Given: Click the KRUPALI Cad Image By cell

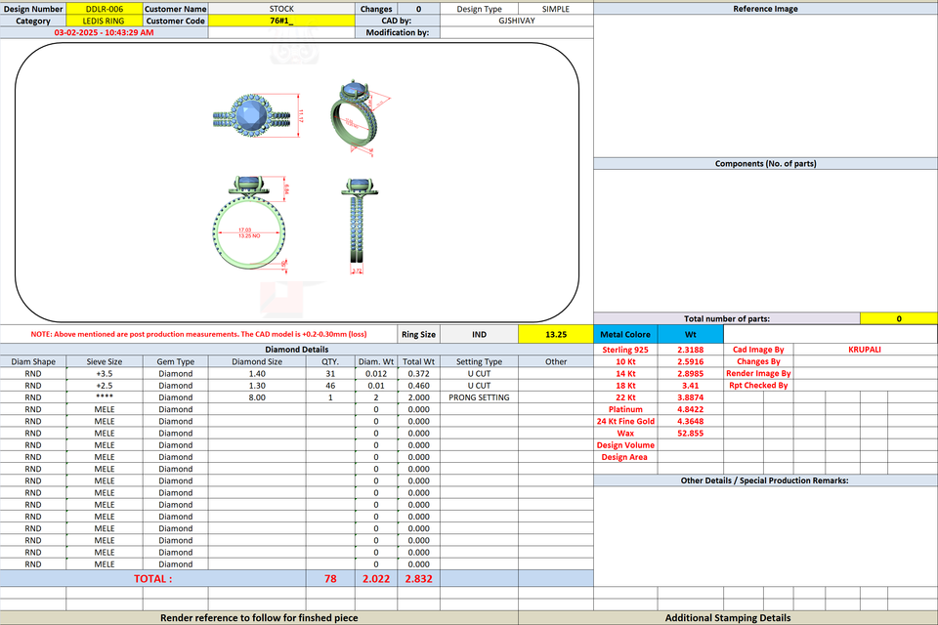Looking at the screenshot, I should (865, 350).
